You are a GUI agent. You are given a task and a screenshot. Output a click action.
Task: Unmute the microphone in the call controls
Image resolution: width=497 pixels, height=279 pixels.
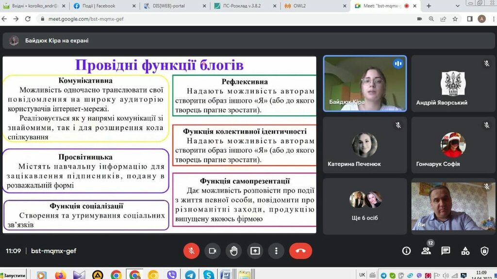click(x=191, y=251)
